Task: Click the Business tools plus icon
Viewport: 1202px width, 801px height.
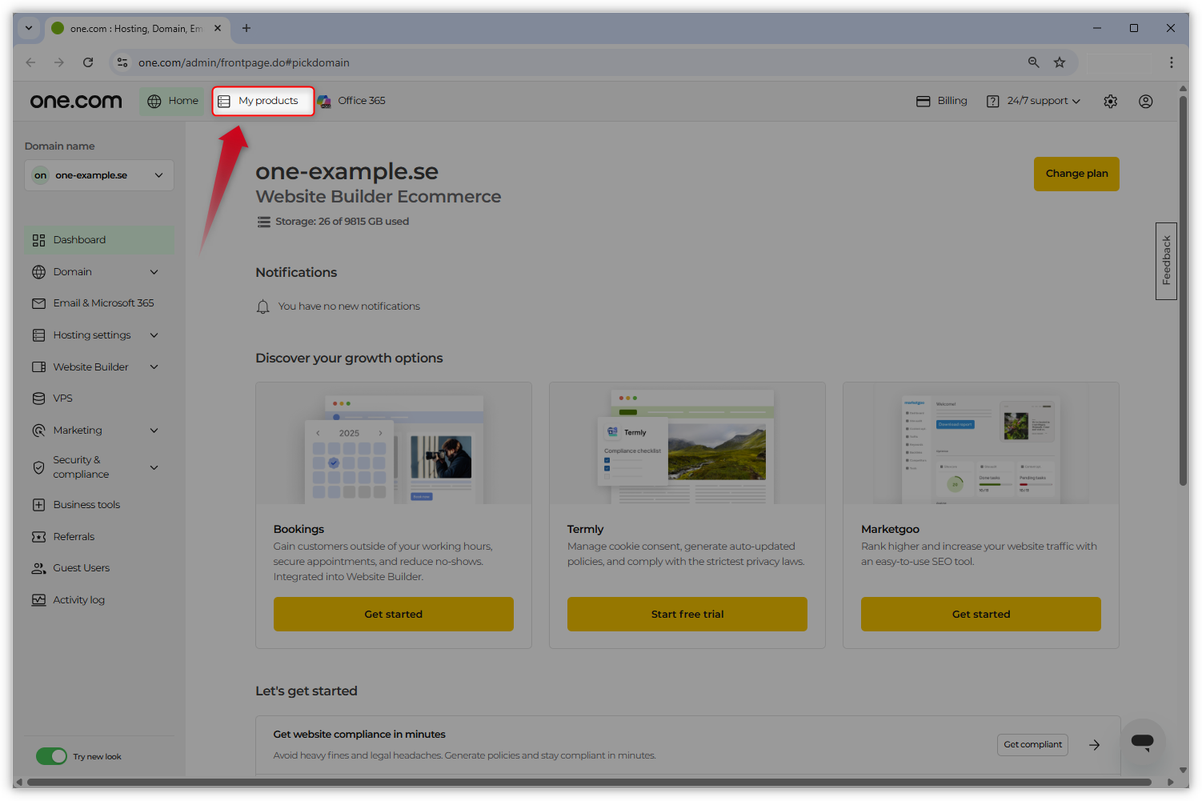Action: [x=38, y=505]
